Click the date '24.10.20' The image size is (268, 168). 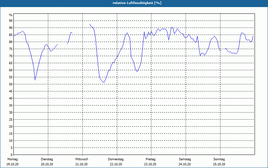[x=185, y=164]
